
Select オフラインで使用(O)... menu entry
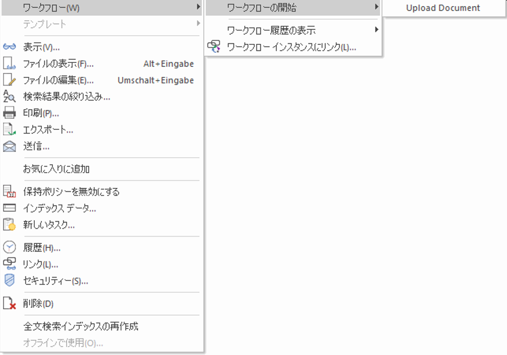click(102, 343)
